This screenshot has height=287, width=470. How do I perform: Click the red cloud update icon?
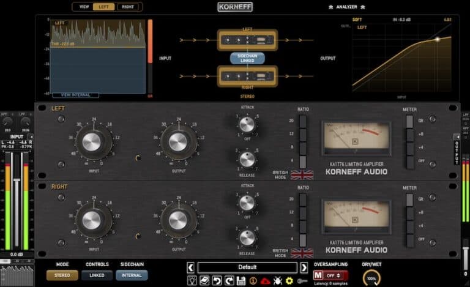tap(265, 281)
